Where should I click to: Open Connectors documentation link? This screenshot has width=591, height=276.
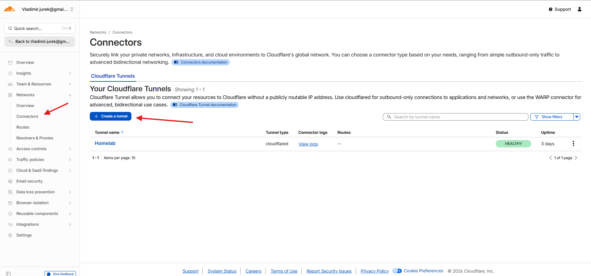pyautogui.click(x=200, y=62)
